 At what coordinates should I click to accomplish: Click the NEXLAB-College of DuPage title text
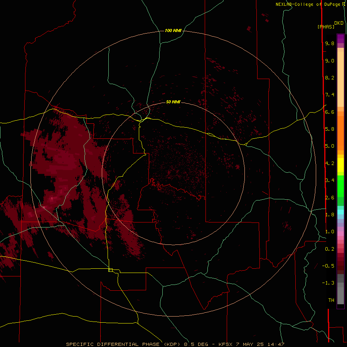308,4
